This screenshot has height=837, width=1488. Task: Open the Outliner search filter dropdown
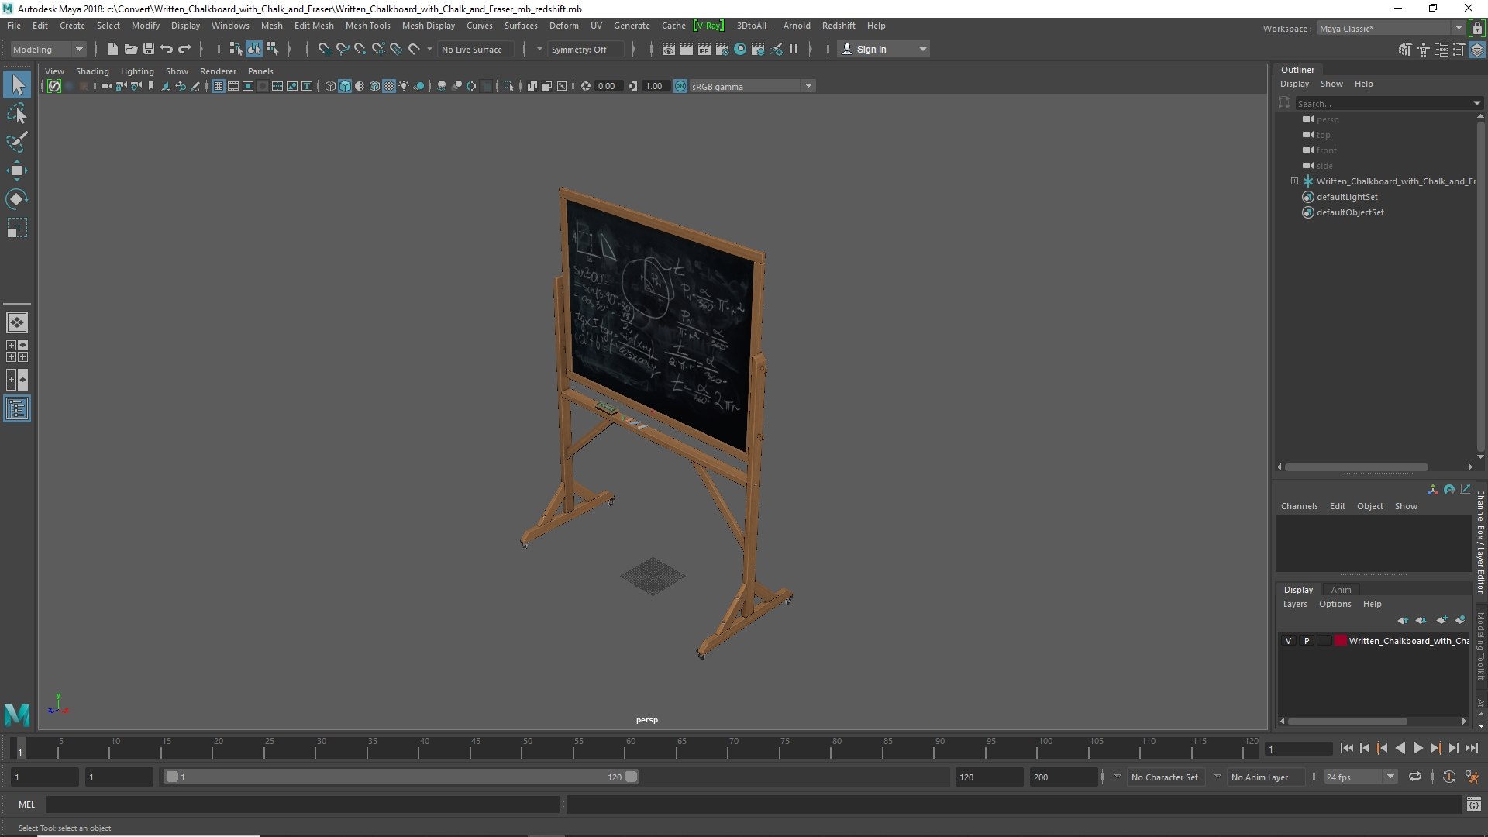click(1476, 103)
